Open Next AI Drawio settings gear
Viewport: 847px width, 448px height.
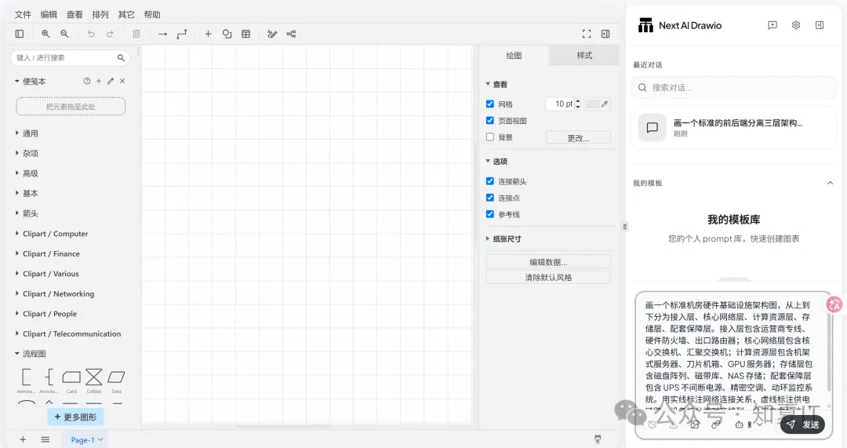coord(796,25)
